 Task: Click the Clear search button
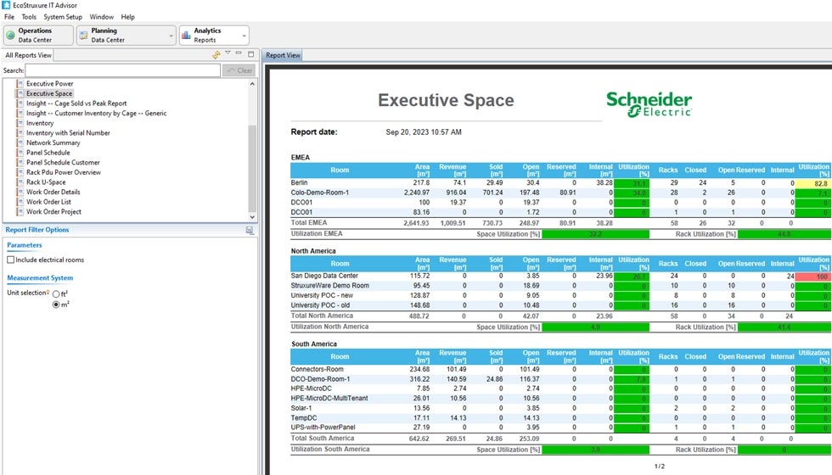239,70
